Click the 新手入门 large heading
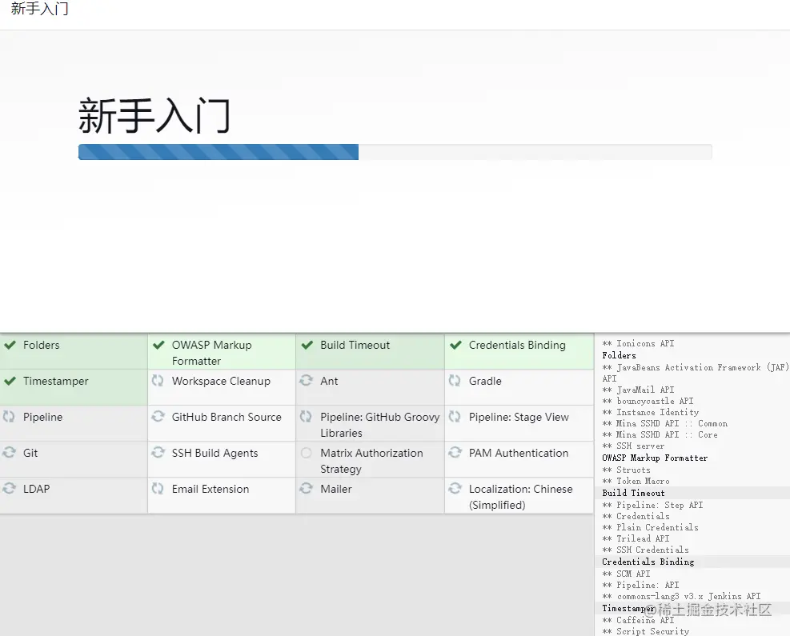The width and height of the screenshot is (790, 636). (154, 116)
